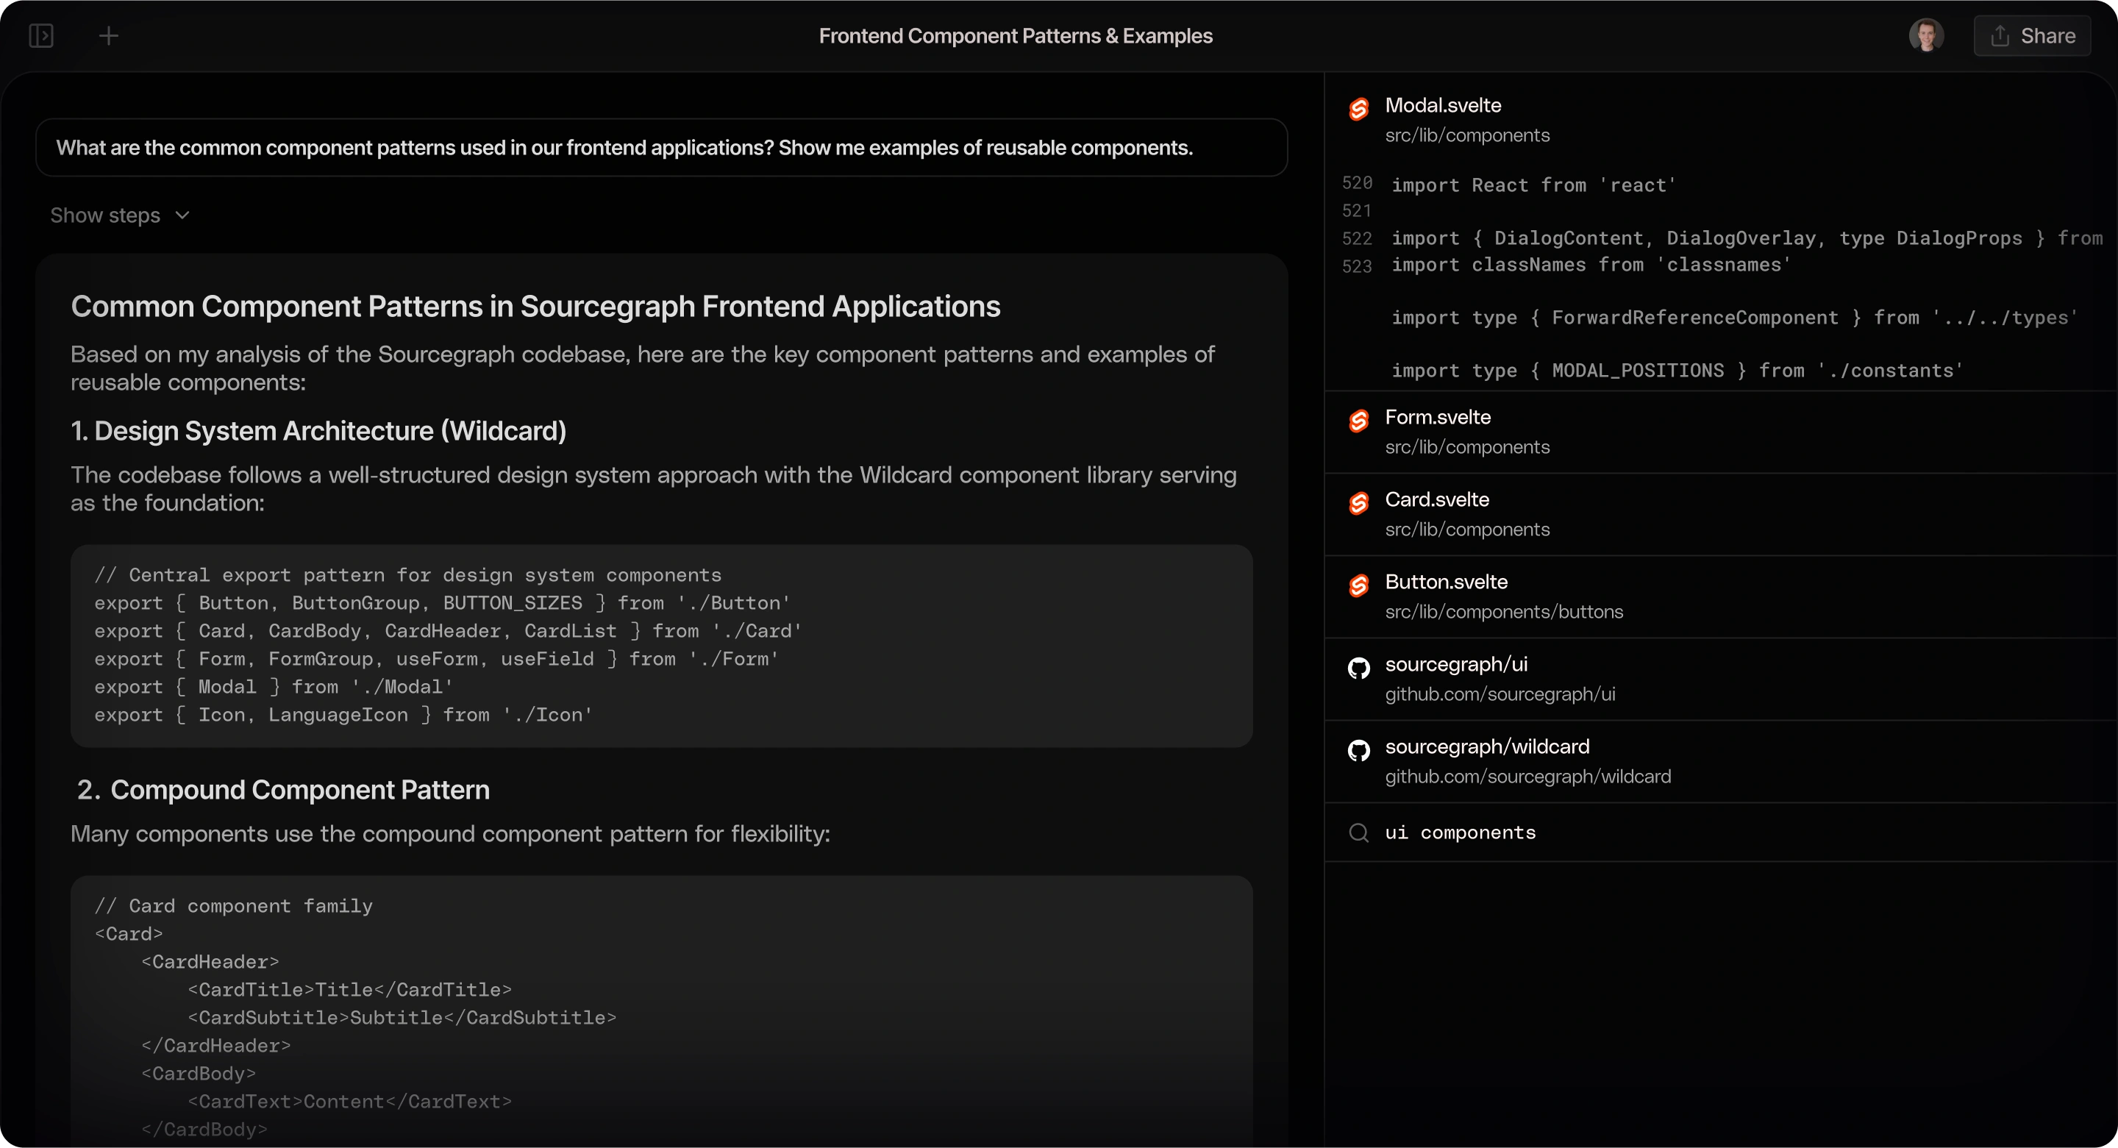Viewport: 2118px width, 1148px height.
Task: Click the comment '// Card component family'
Action: point(234,905)
